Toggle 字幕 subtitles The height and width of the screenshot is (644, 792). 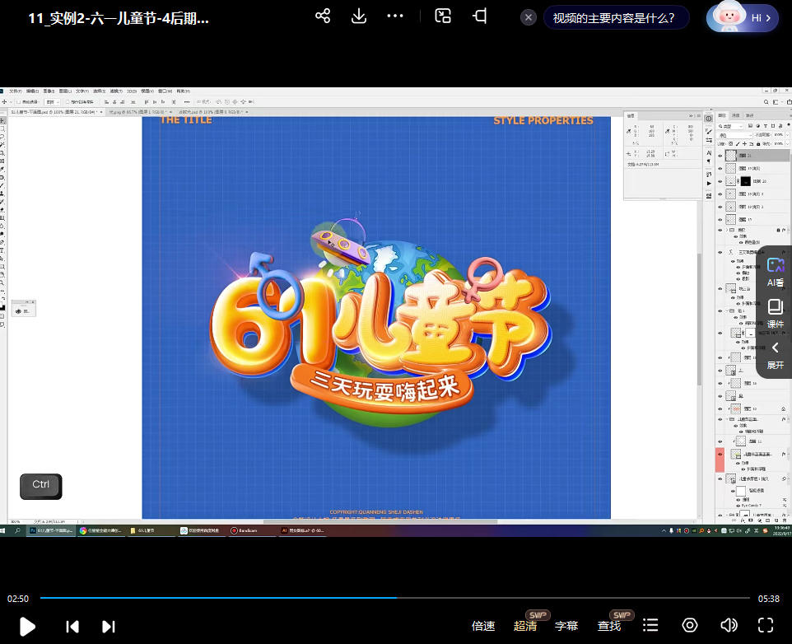566,626
